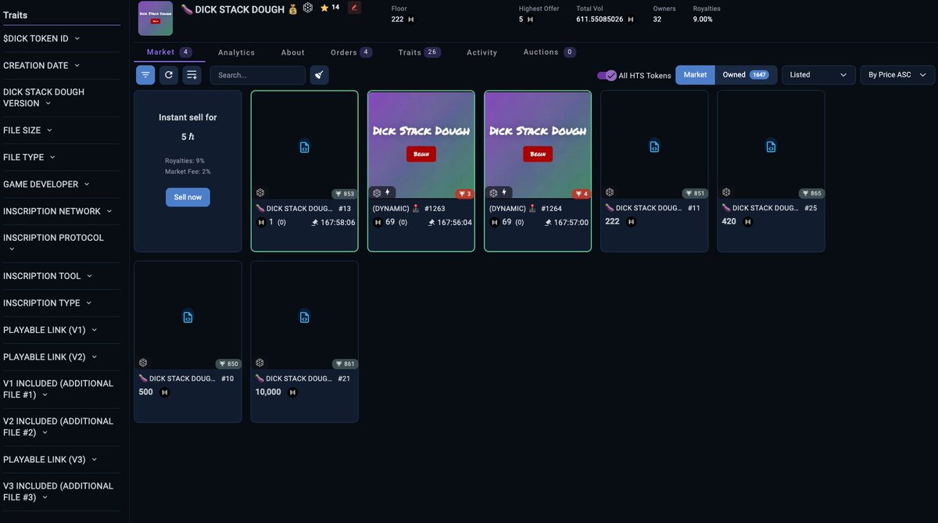Click the collection avatar image in header
938x523 pixels.
tap(156, 18)
